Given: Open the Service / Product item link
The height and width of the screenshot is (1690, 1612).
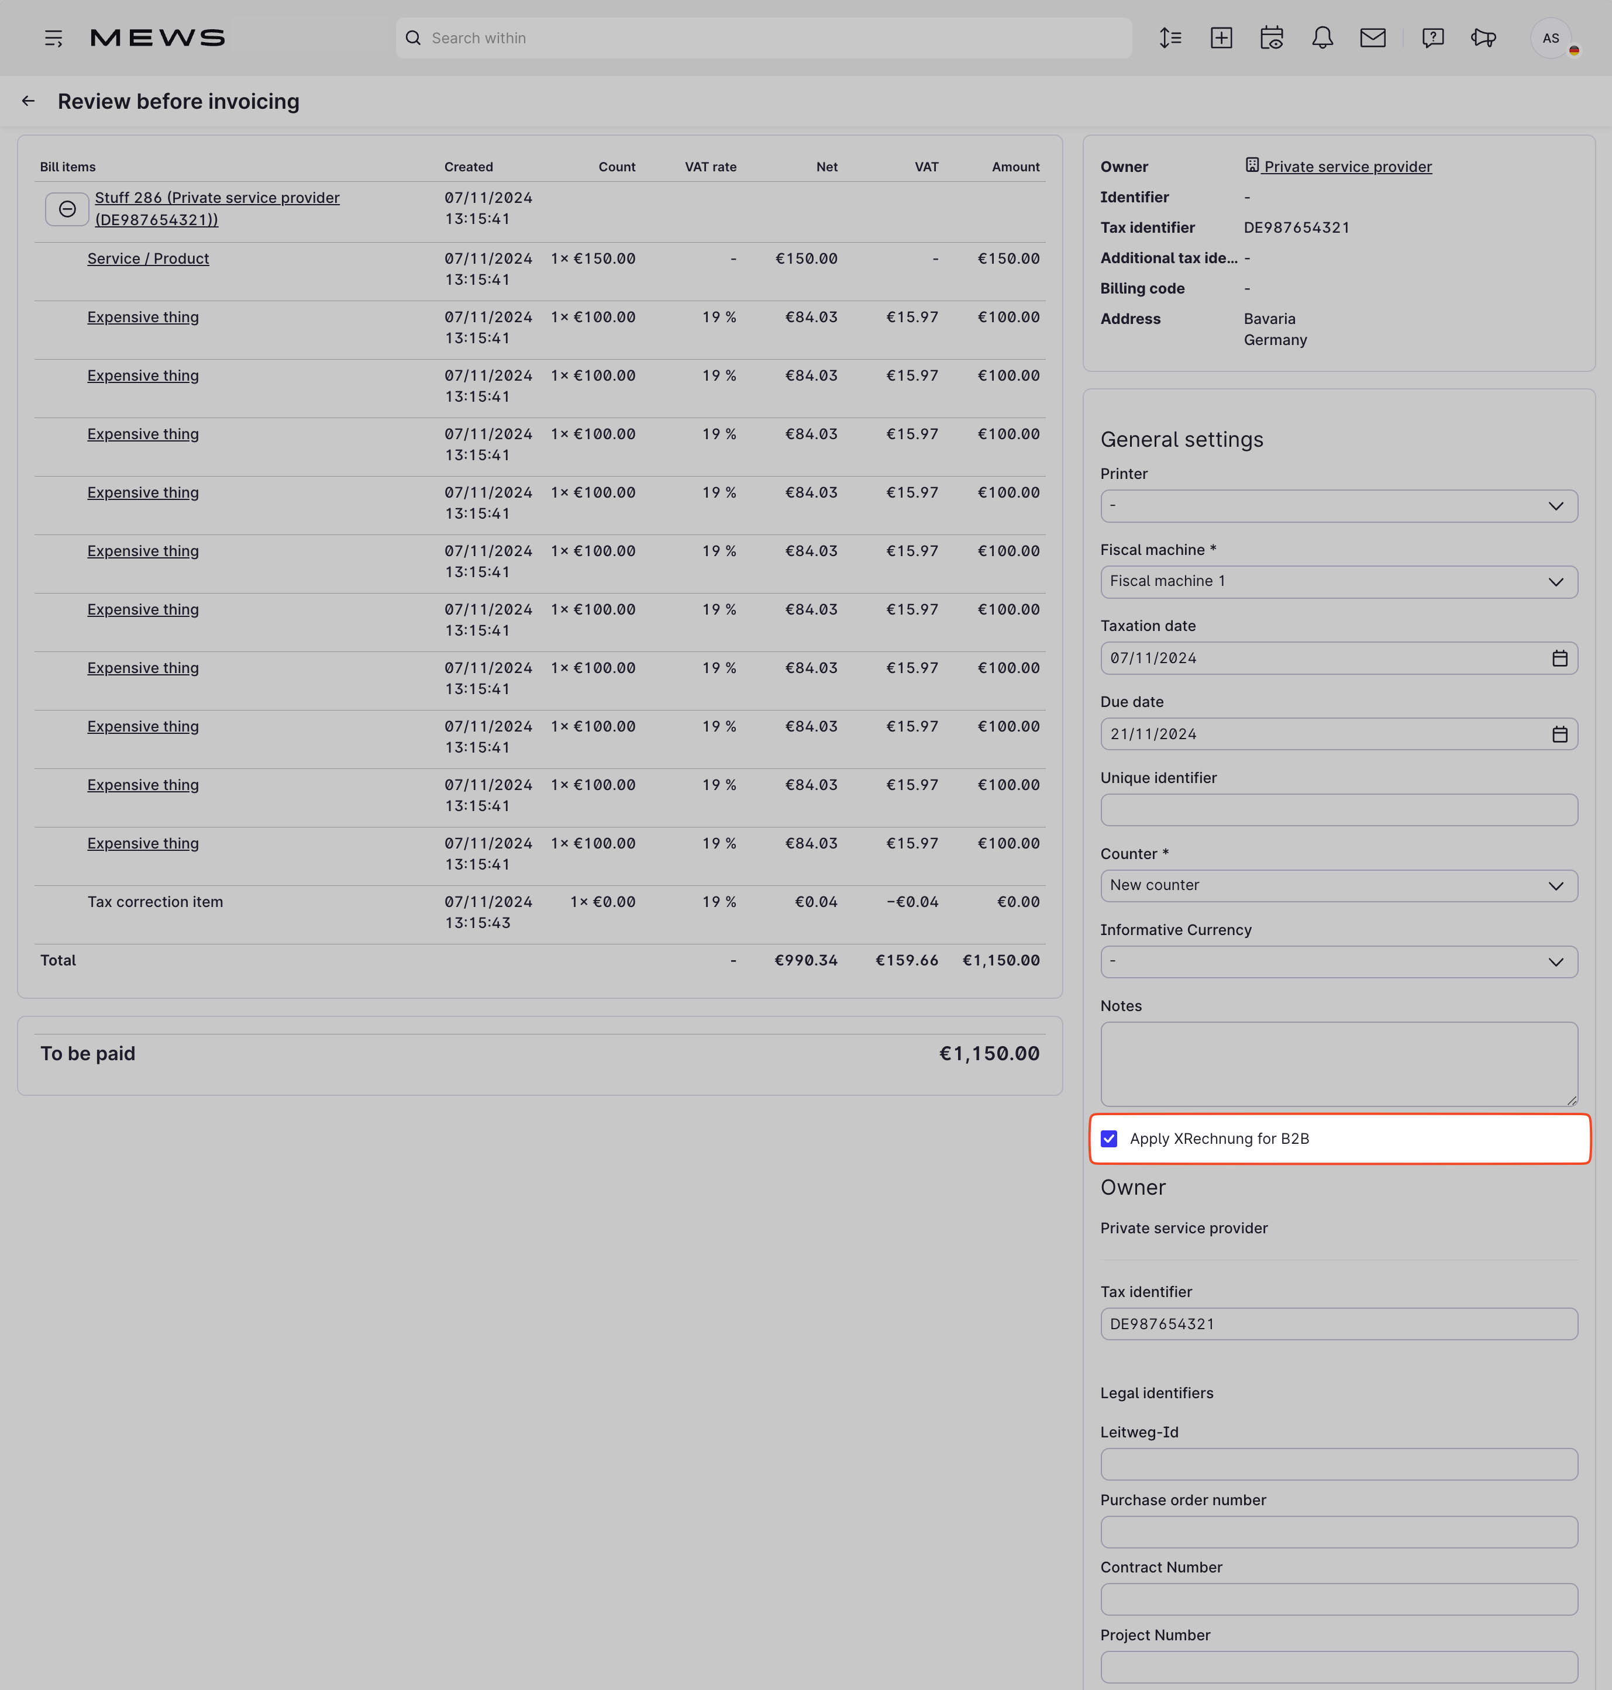Looking at the screenshot, I should (x=148, y=258).
